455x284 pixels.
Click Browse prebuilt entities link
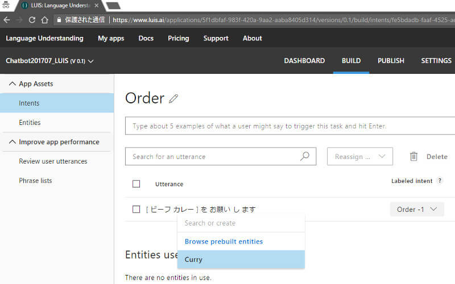coord(224,241)
